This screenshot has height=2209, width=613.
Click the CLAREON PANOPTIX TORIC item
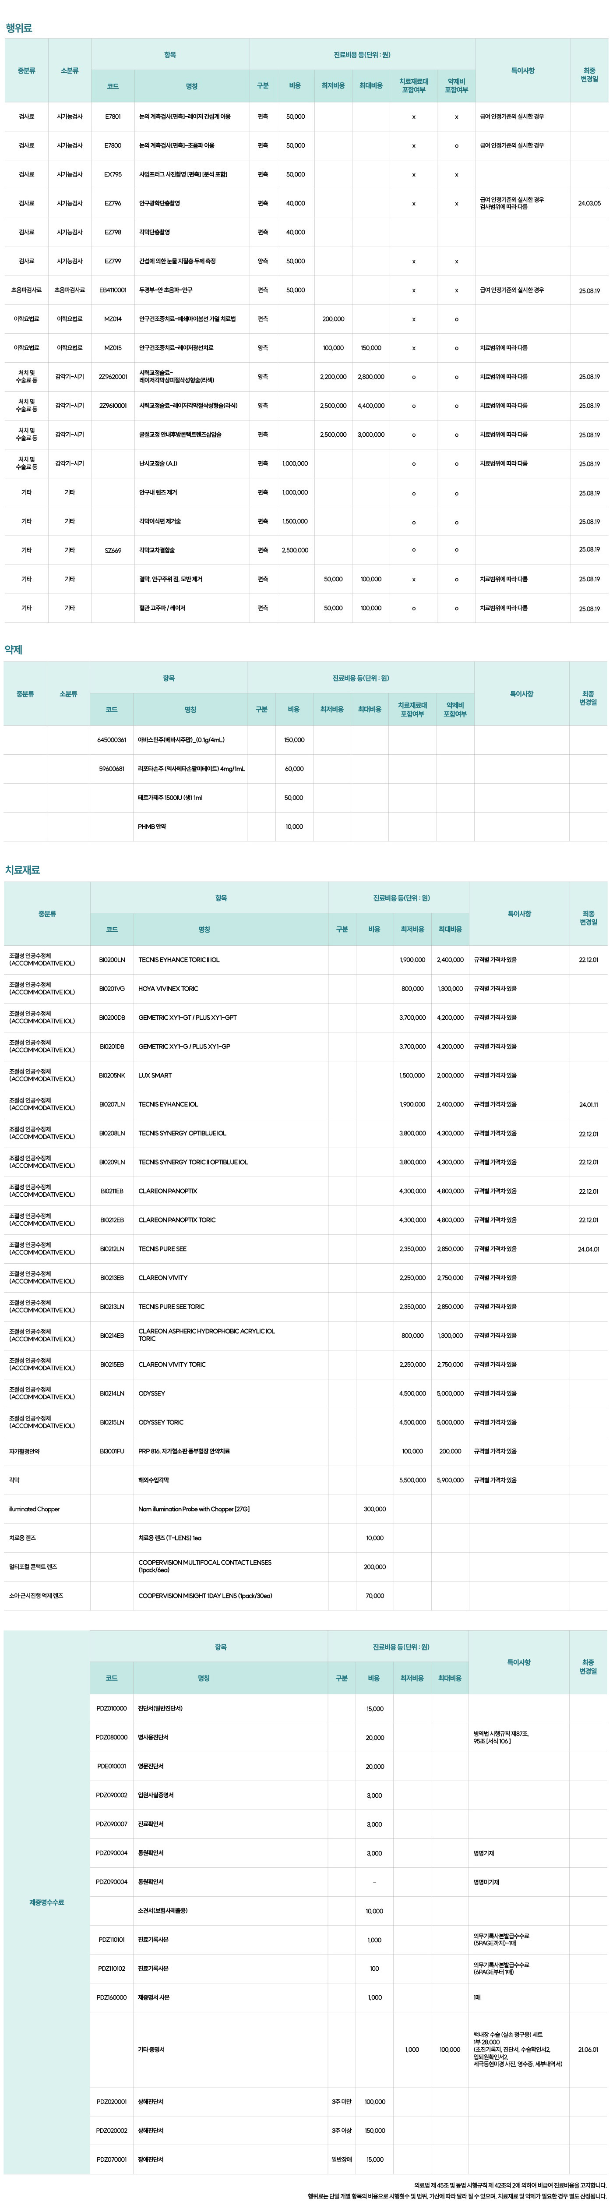click(176, 1219)
